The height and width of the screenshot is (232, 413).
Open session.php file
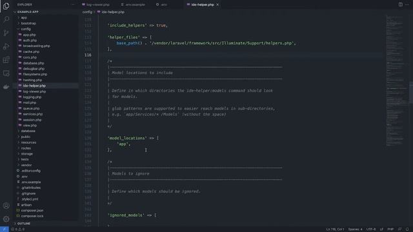32,120
